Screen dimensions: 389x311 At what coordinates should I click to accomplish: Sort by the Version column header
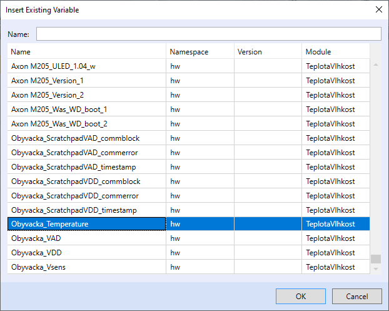[268, 52]
